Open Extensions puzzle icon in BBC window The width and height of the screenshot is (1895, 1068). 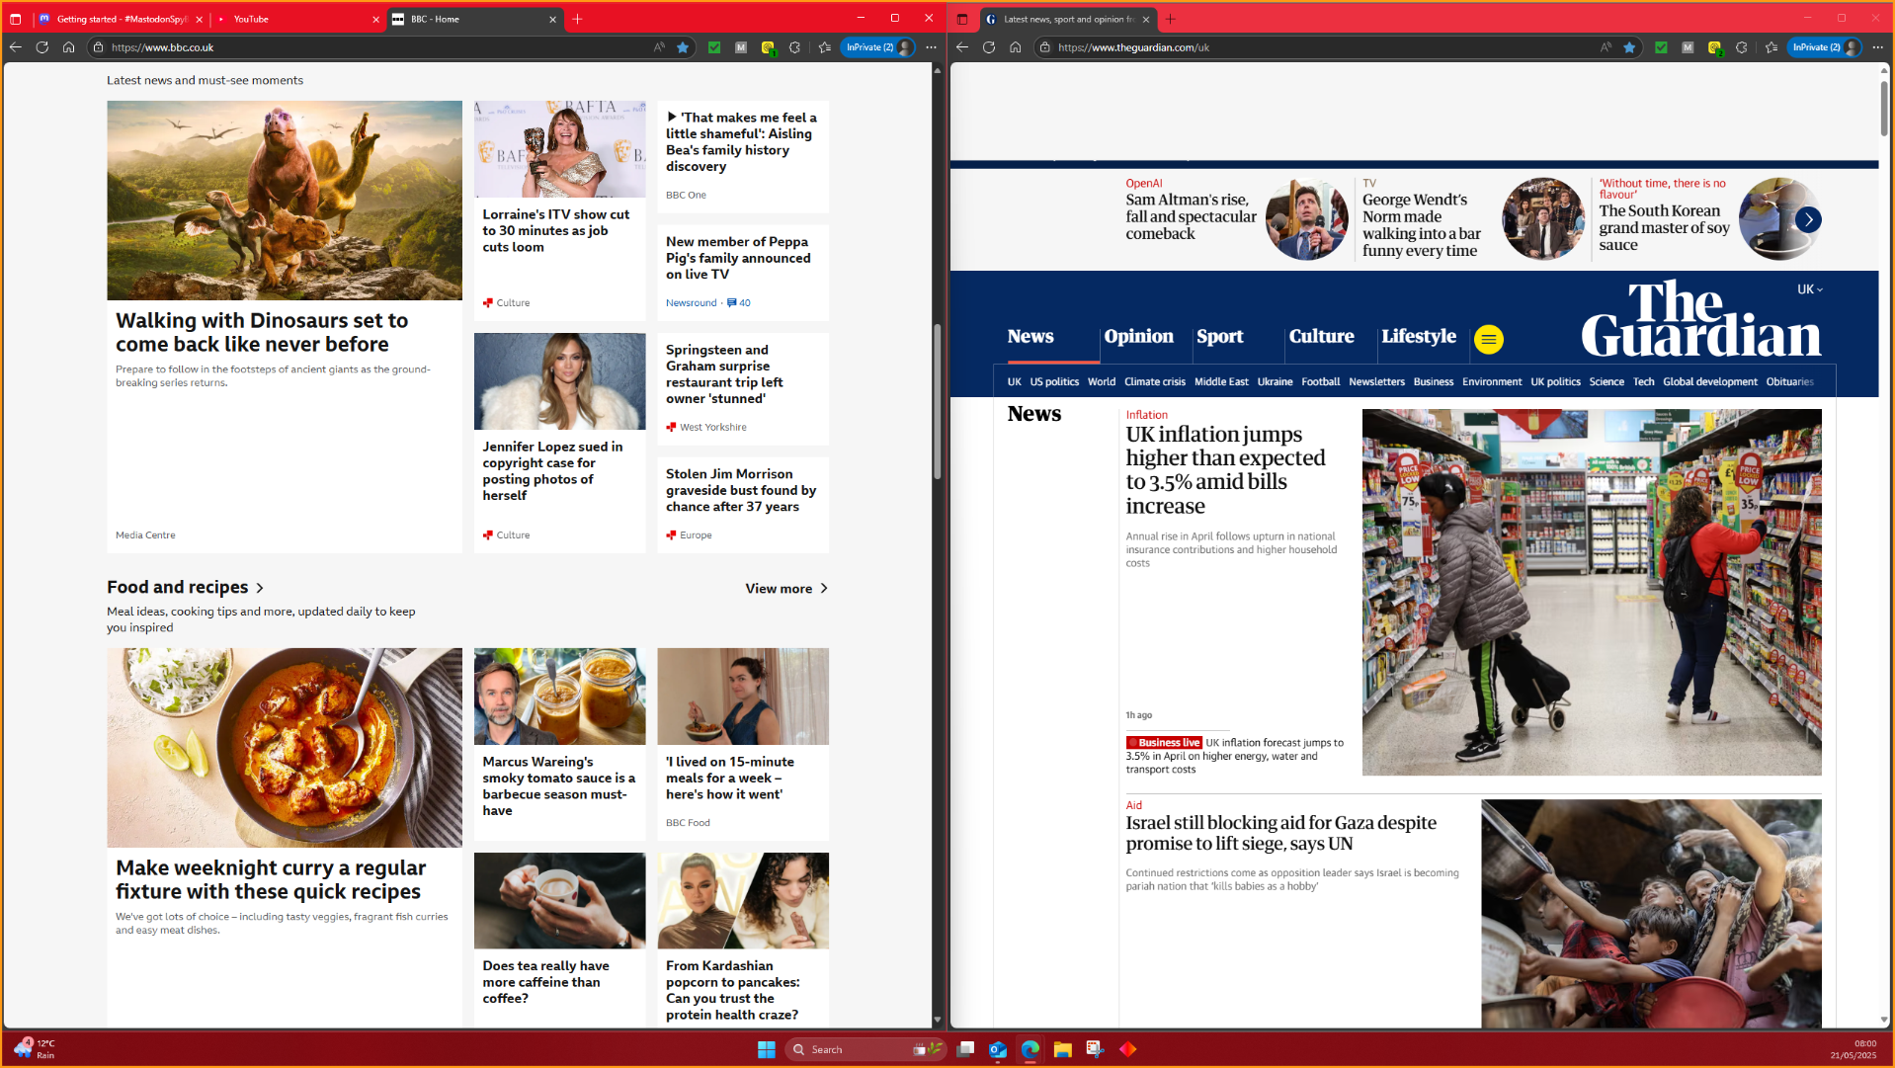(x=795, y=47)
